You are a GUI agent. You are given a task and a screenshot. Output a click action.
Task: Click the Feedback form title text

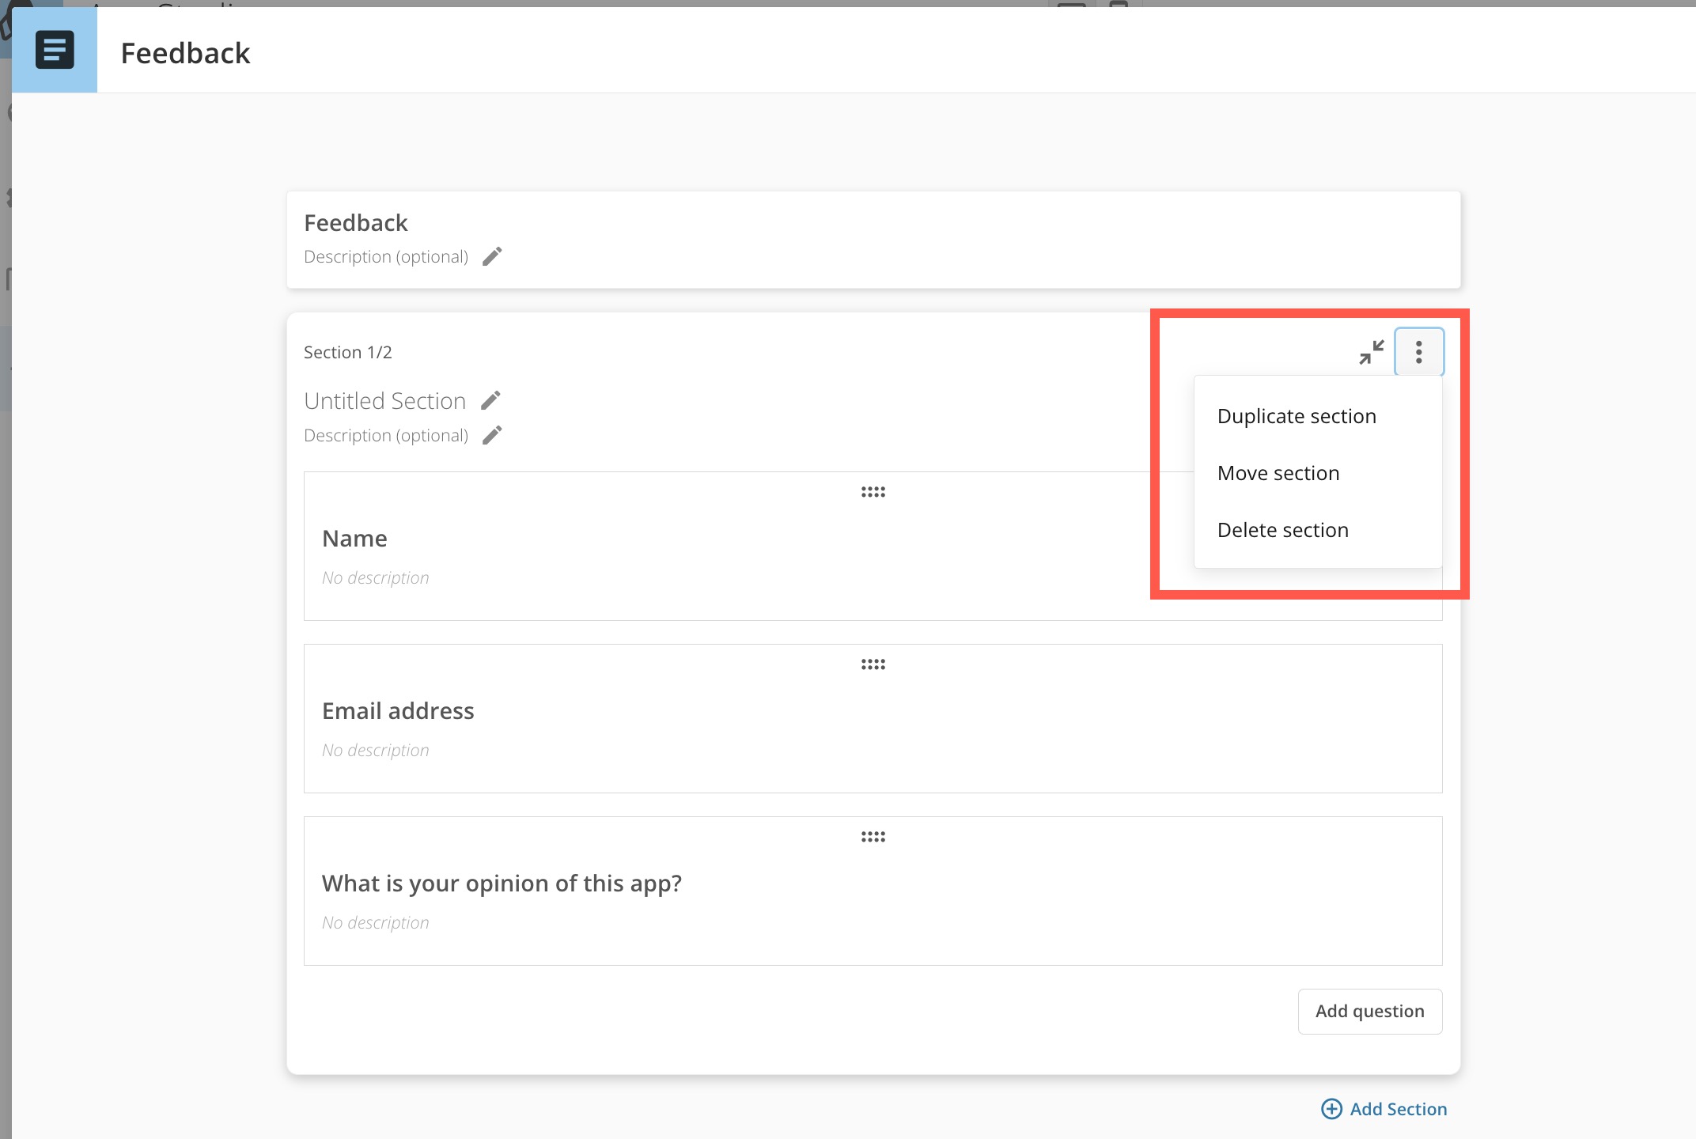355,223
